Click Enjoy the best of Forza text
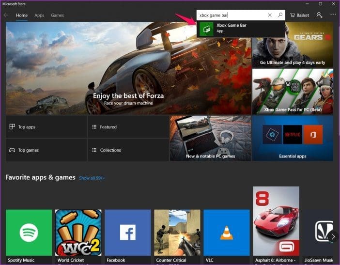340x265 pixels. coord(128,95)
